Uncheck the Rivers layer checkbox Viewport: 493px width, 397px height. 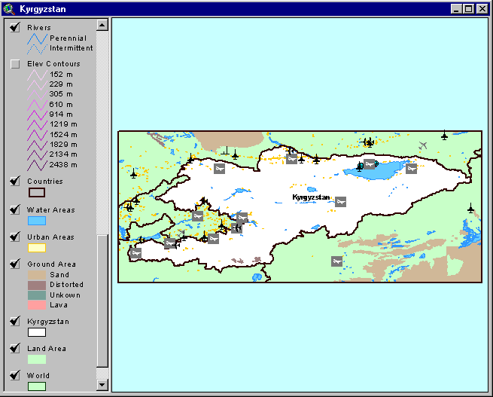[x=15, y=27]
